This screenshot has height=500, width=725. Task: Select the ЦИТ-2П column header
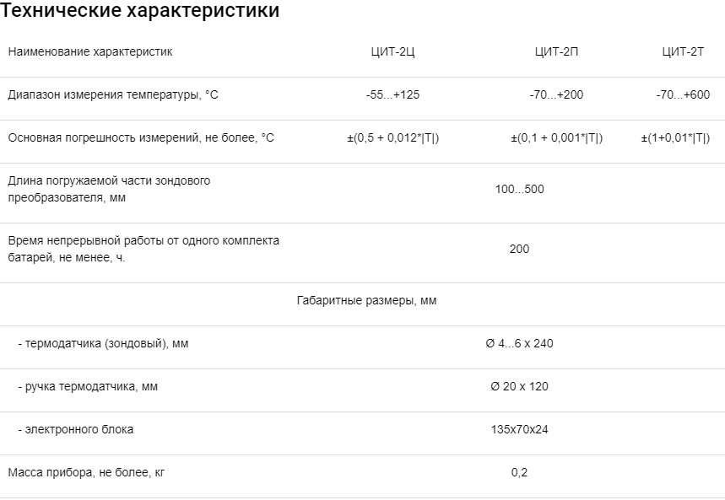[556, 52]
